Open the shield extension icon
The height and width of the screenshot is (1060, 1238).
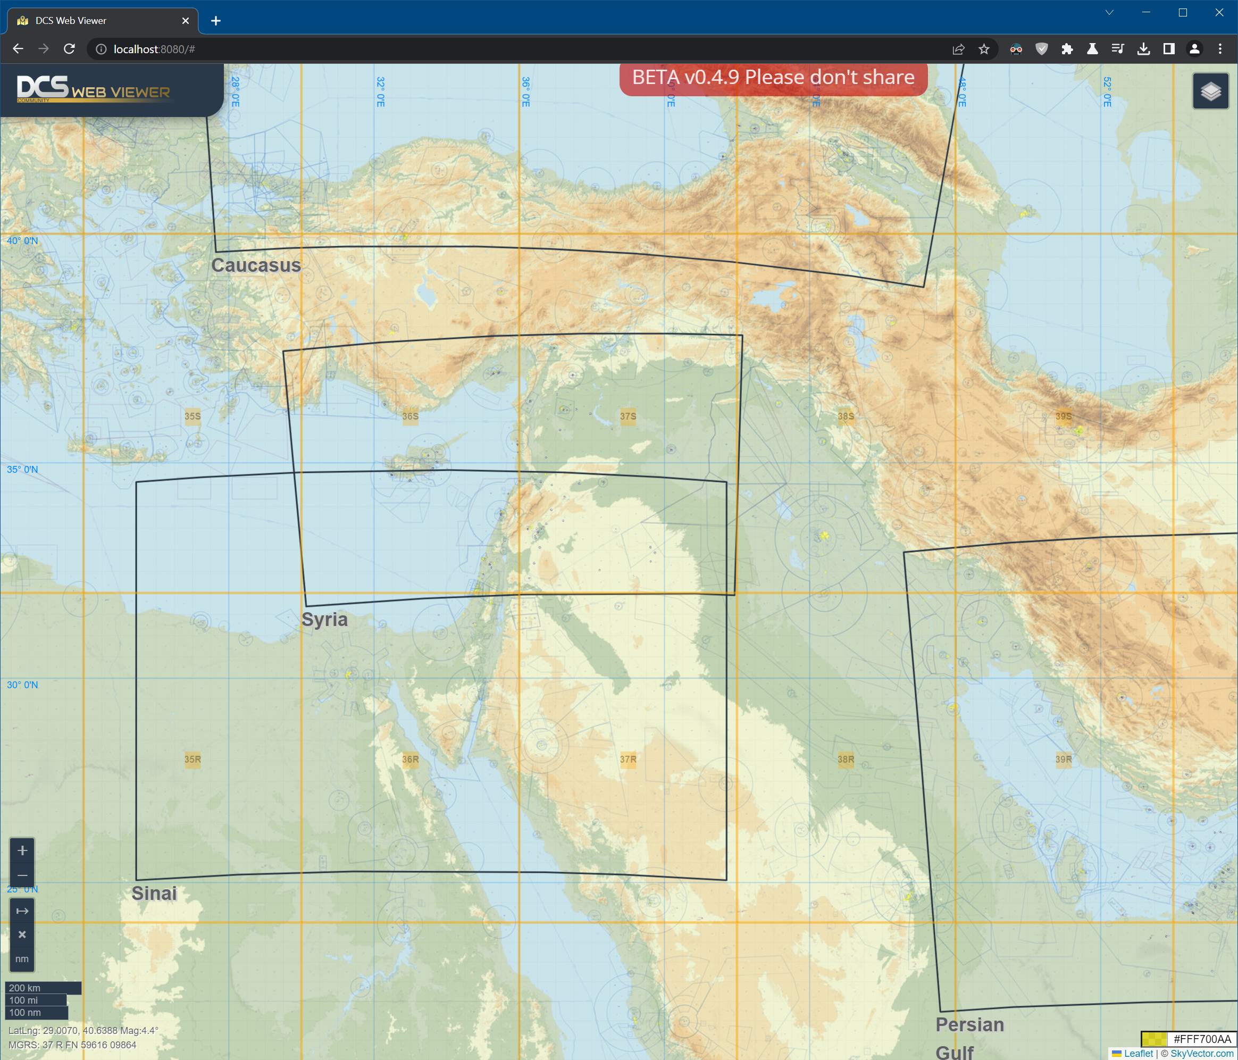1041,49
